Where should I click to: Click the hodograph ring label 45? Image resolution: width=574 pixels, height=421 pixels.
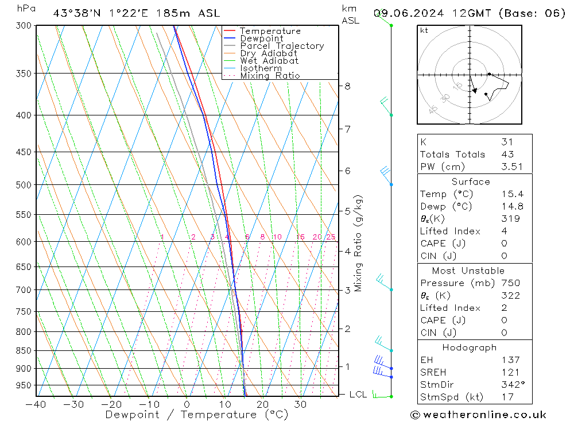(x=433, y=109)
